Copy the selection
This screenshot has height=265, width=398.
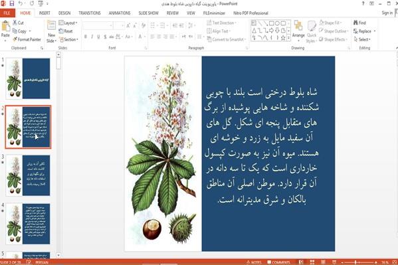(20, 31)
